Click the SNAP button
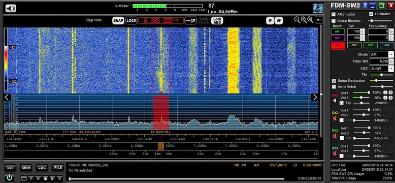 click(118, 21)
